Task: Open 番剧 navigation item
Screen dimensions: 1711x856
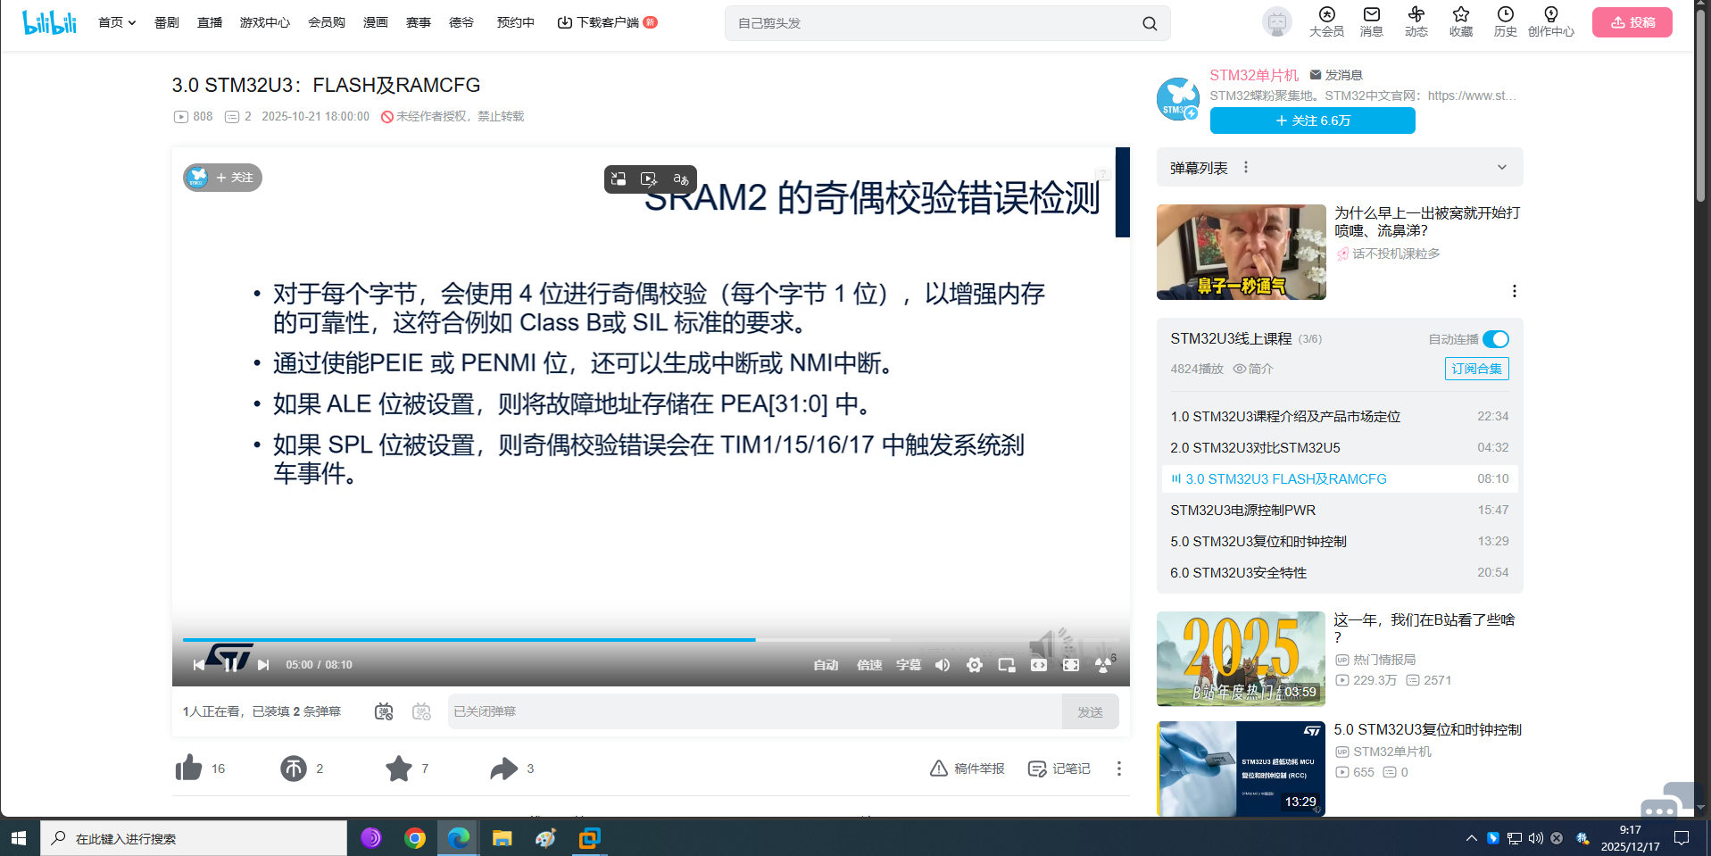Action: click(x=167, y=22)
